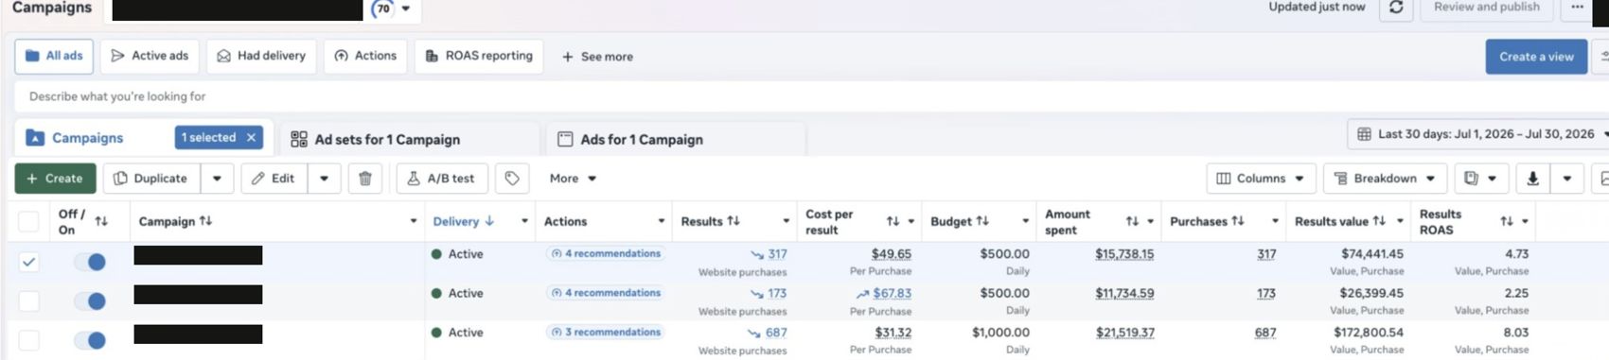The image size is (1609, 360).
Task: Click the 317 results link
Action: (x=777, y=254)
